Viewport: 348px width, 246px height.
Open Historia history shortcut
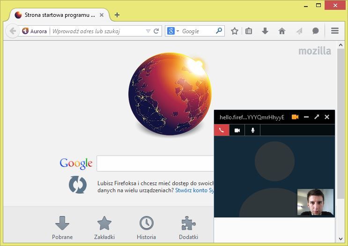tap(146, 228)
